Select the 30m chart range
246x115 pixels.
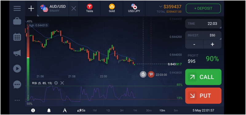pos(149,110)
